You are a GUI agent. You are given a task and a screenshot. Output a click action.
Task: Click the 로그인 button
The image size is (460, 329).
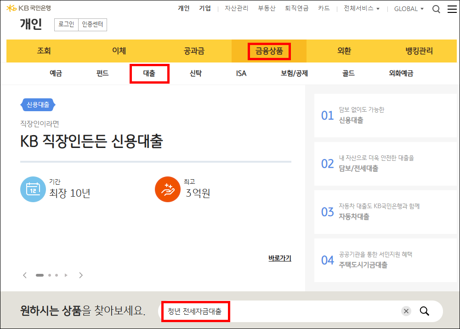pyautogui.click(x=66, y=24)
